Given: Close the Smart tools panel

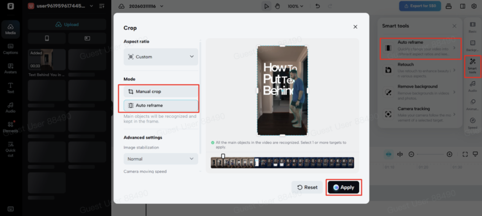Looking at the screenshot, I should (x=454, y=26).
